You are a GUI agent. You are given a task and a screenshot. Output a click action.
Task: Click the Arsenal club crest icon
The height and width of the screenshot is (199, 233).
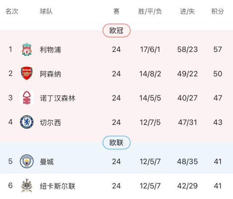click(x=27, y=74)
